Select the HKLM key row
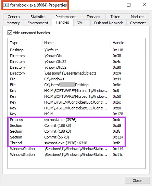This screenshot has height=186, width=152. (76, 114)
